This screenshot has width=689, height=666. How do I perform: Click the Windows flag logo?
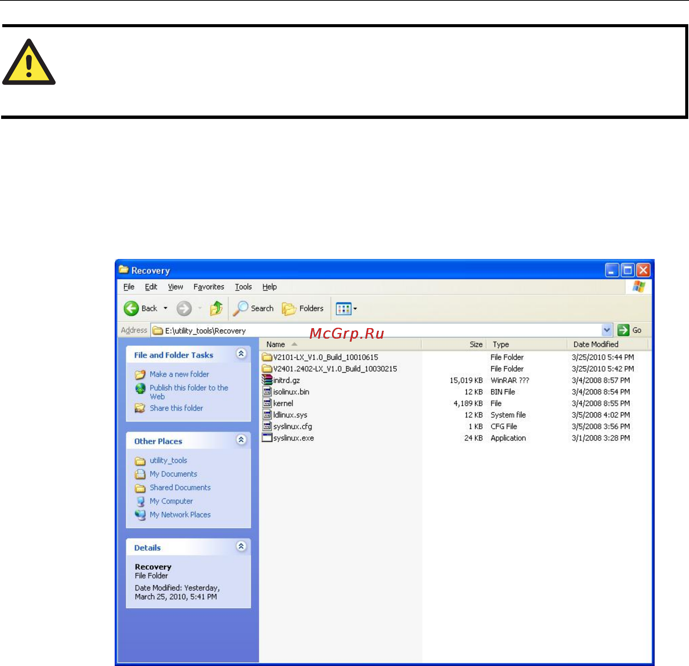pos(639,287)
